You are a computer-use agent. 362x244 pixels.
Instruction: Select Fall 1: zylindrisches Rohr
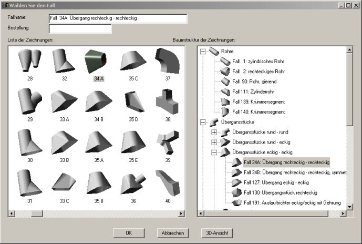click(x=258, y=61)
